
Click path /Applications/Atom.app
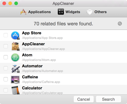point(39,60)
